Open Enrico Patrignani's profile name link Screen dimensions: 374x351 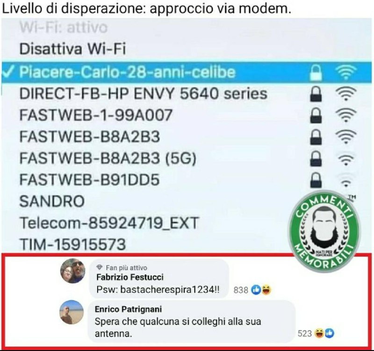[x=128, y=309]
